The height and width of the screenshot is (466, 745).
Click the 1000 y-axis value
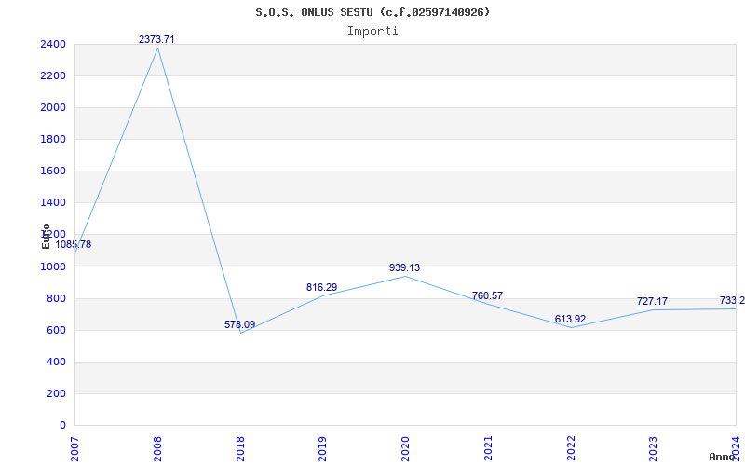[52, 267]
